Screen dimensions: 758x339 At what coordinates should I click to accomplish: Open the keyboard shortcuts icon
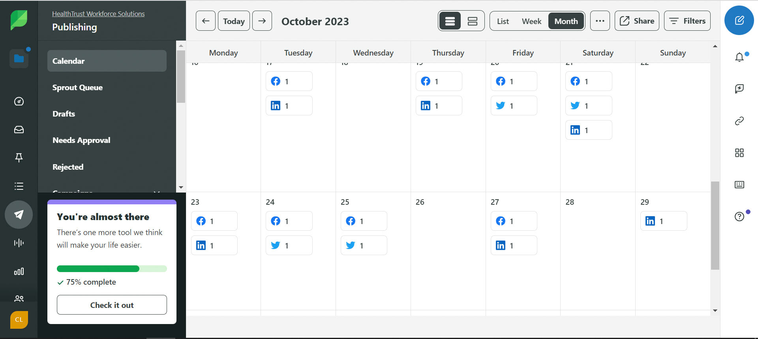(x=739, y=185)
